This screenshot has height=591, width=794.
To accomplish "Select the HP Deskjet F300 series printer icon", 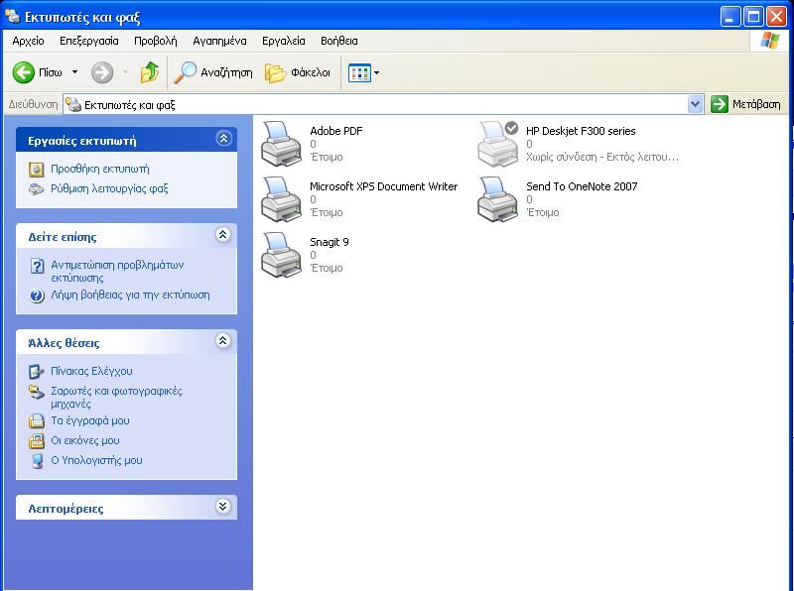I will coord(498,144).
